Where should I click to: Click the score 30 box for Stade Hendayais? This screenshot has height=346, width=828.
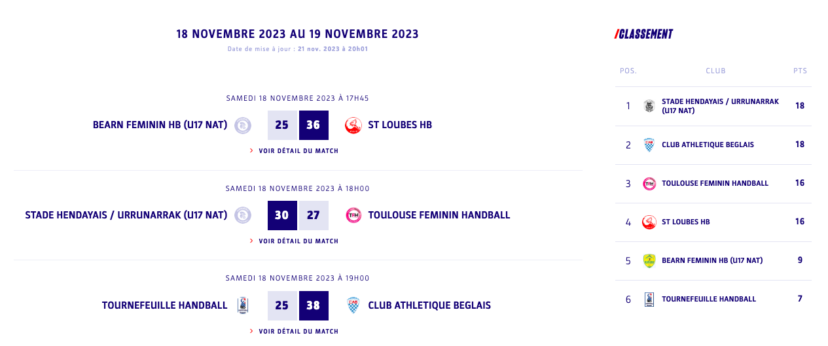click(282, 215)
